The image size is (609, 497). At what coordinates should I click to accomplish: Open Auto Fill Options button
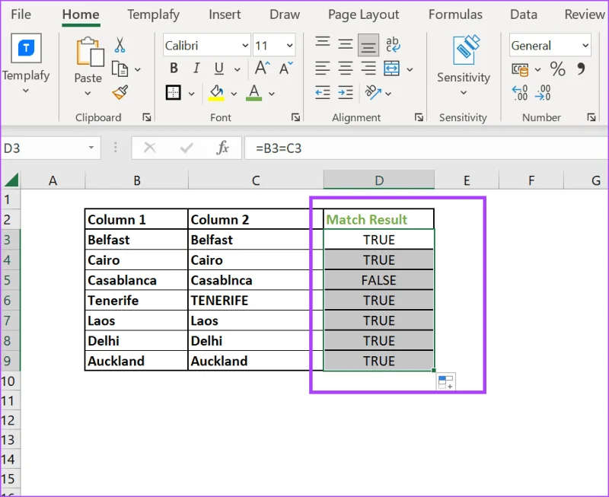446,381
